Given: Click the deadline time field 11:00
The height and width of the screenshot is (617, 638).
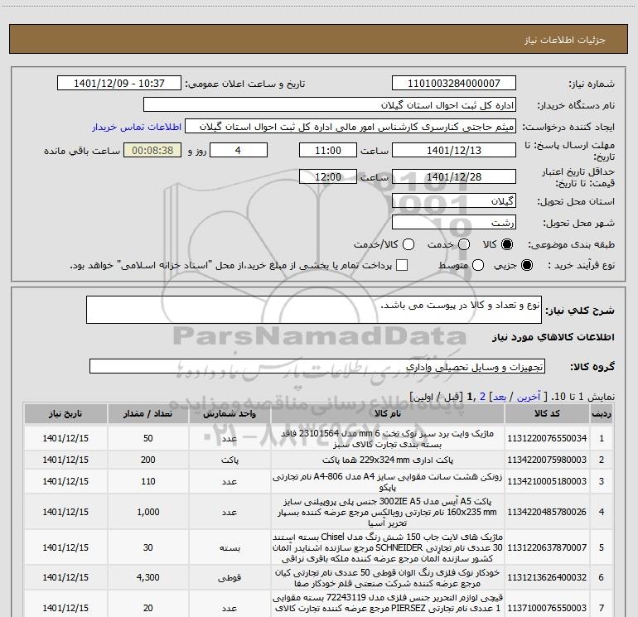Looking at the screenshot, I should tap(328, 150).
